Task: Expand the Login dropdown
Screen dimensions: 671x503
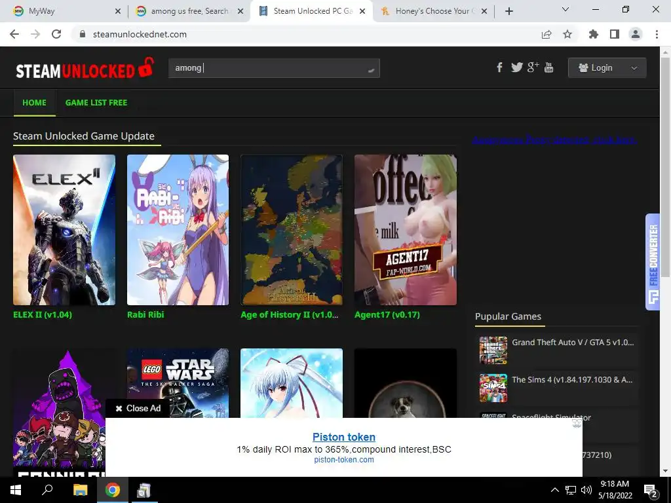Action: point(607,68)
